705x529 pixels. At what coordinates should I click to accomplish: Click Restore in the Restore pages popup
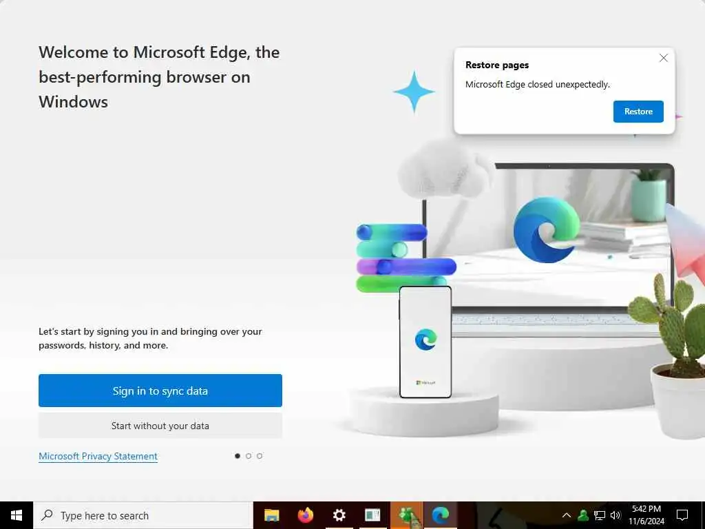click(x=638, y=112)
